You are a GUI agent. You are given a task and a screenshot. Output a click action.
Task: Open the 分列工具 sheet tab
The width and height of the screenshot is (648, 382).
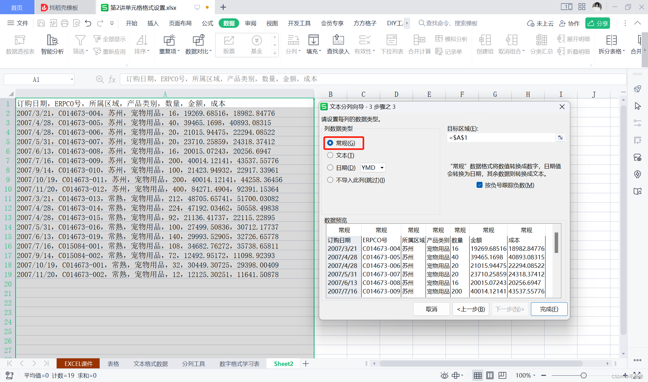point(193,364)
